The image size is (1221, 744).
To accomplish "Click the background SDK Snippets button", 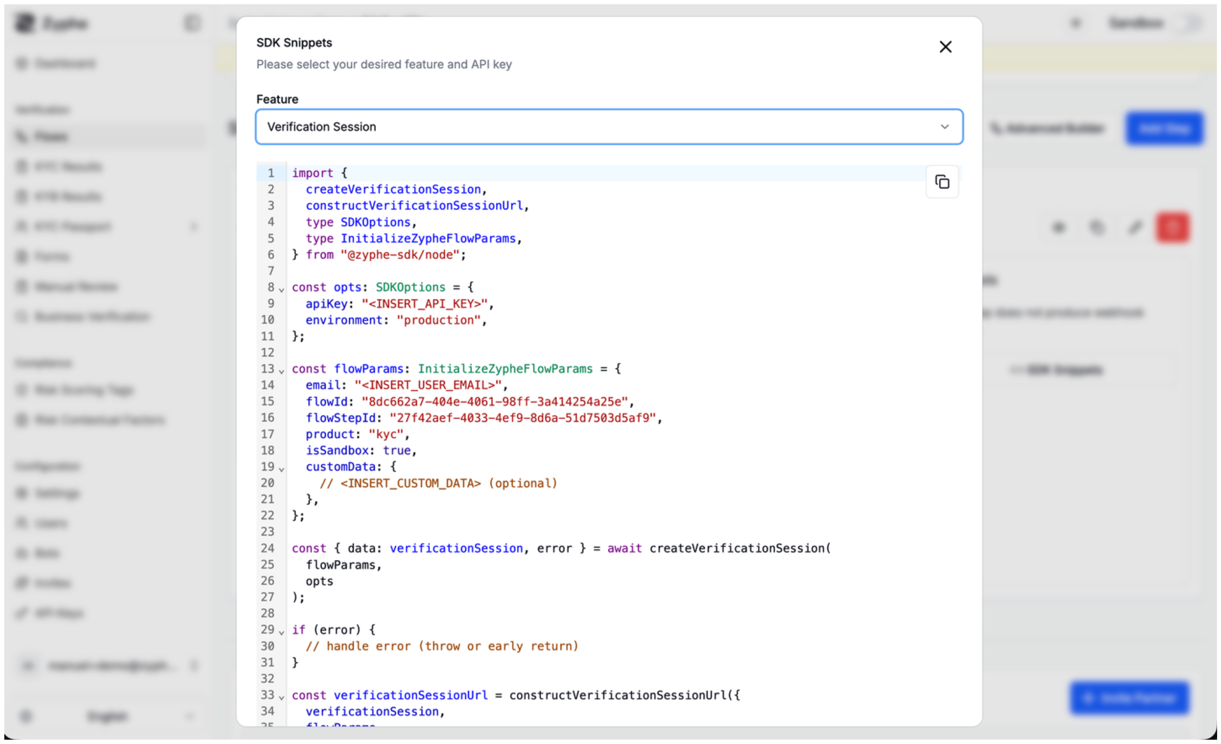I will point(1056,370).
